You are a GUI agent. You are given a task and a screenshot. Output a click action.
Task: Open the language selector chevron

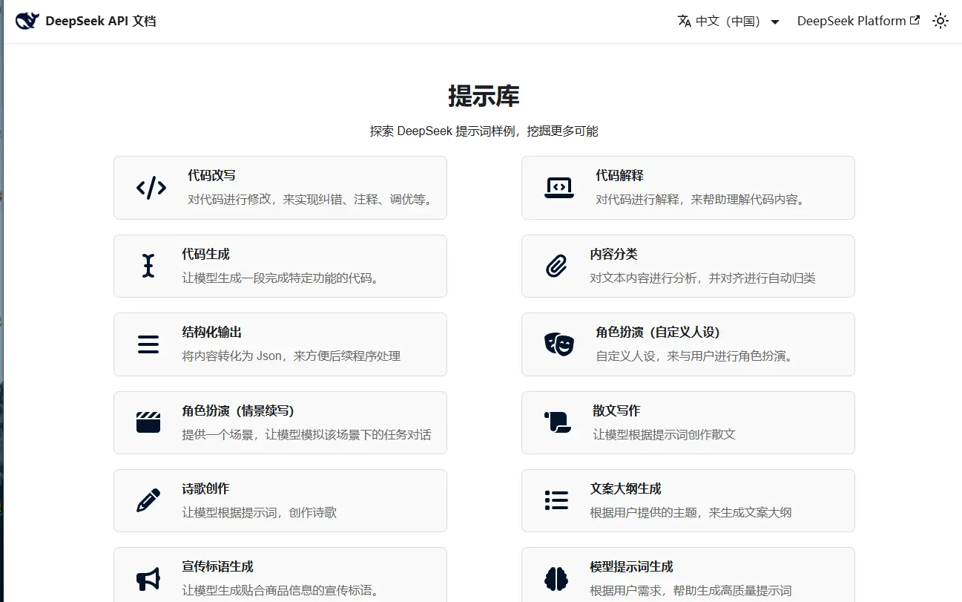(774, 22)
